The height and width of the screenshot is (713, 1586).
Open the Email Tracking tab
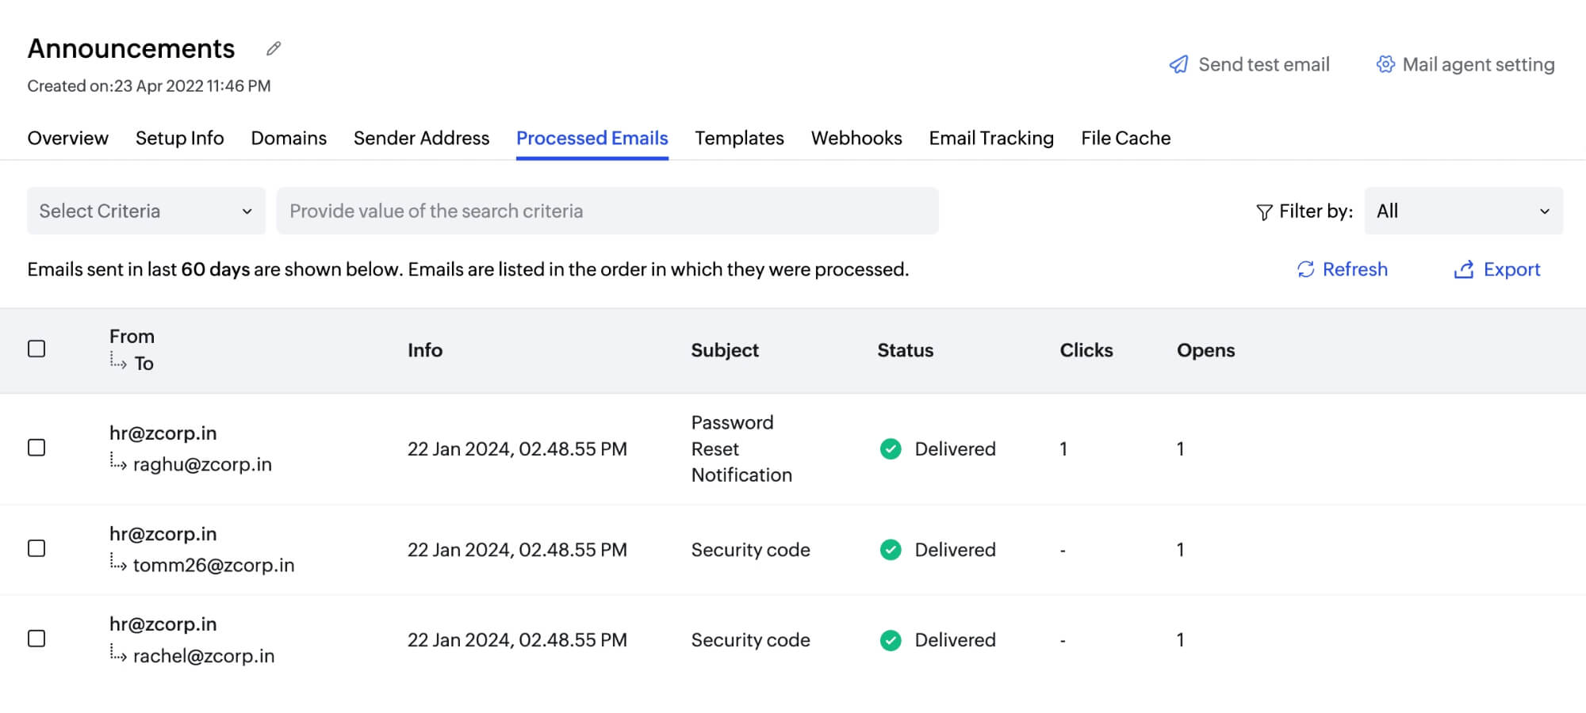point(991,139)
